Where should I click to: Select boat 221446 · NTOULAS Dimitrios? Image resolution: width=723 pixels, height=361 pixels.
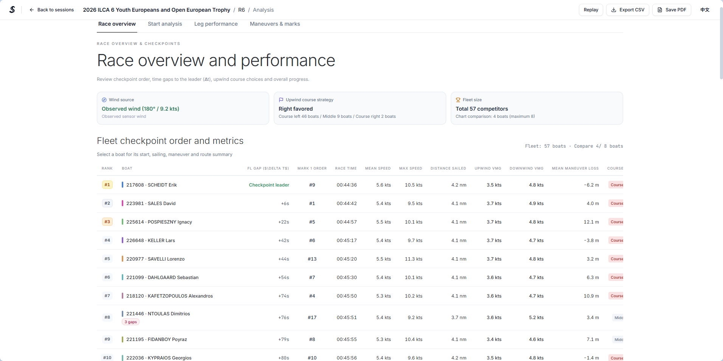pyautogui.click(x=158, y=314)
